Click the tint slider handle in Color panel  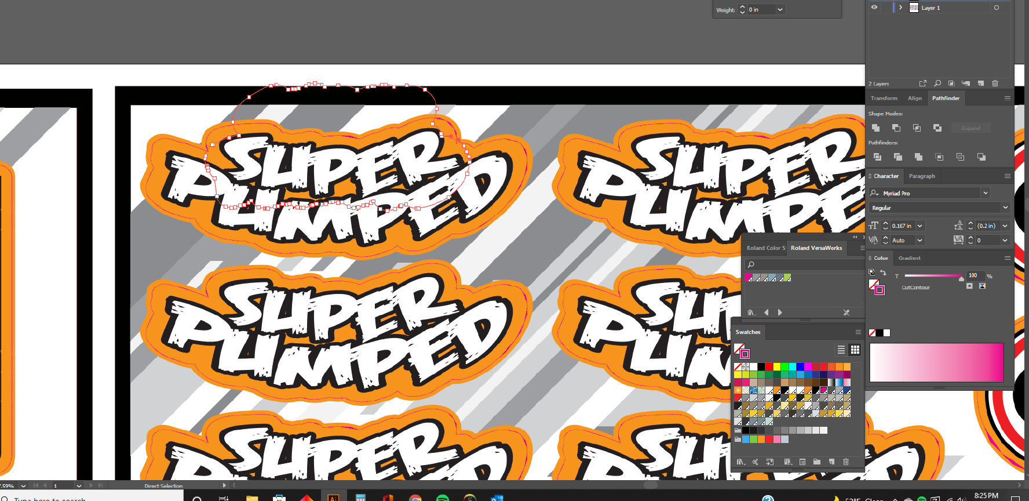click(962, 279)
